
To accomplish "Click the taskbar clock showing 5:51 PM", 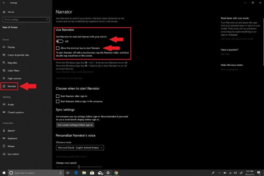I will click(250, 173).
